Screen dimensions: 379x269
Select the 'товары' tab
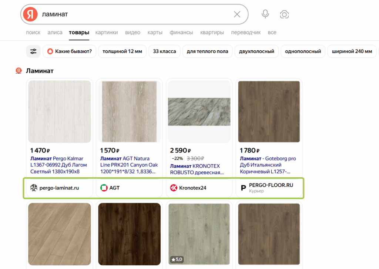pos(79,33)
